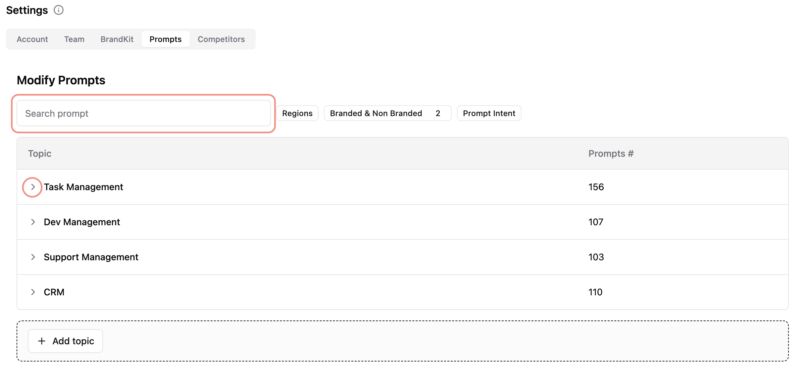Click the CRM prompts count 110
The image size is (806, 381).
click(595, 292)
